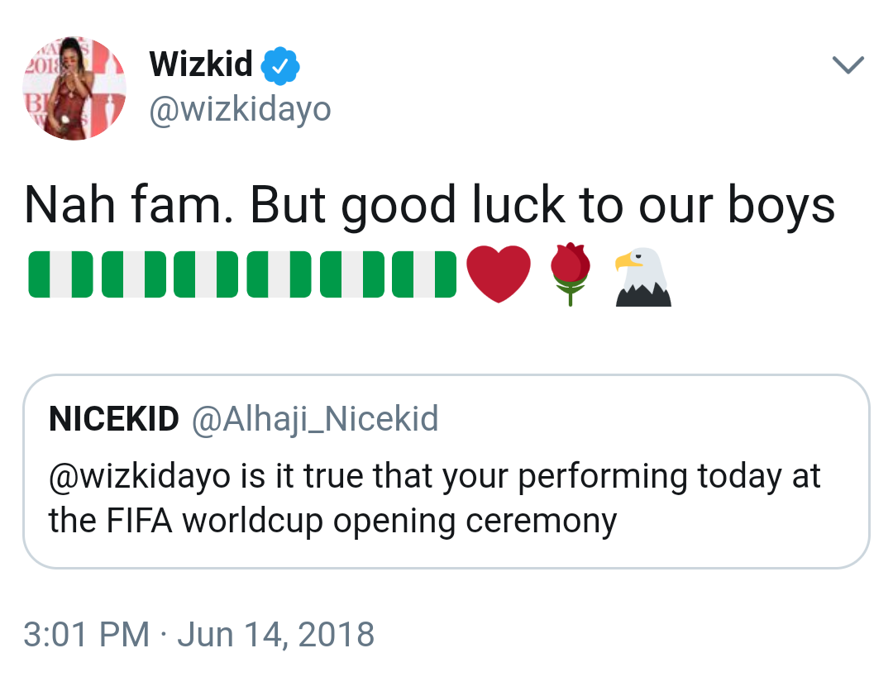Viewport: 893px width, 691px height.
Task: Collapse Wizkid's tweet using the caret
Action: 848,64
